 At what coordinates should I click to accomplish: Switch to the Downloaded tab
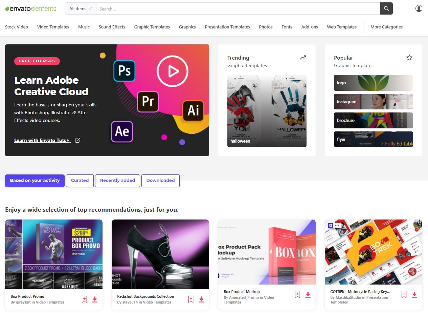pyautogui.click(x=160, y=181)
